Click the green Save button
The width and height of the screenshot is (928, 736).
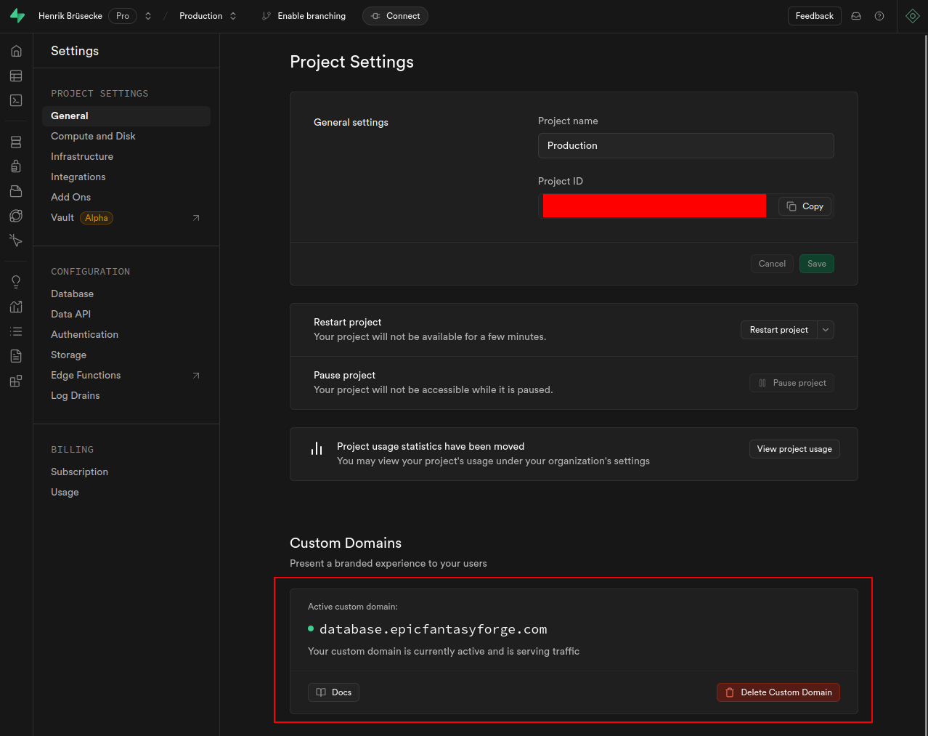(x=817, y=264)
